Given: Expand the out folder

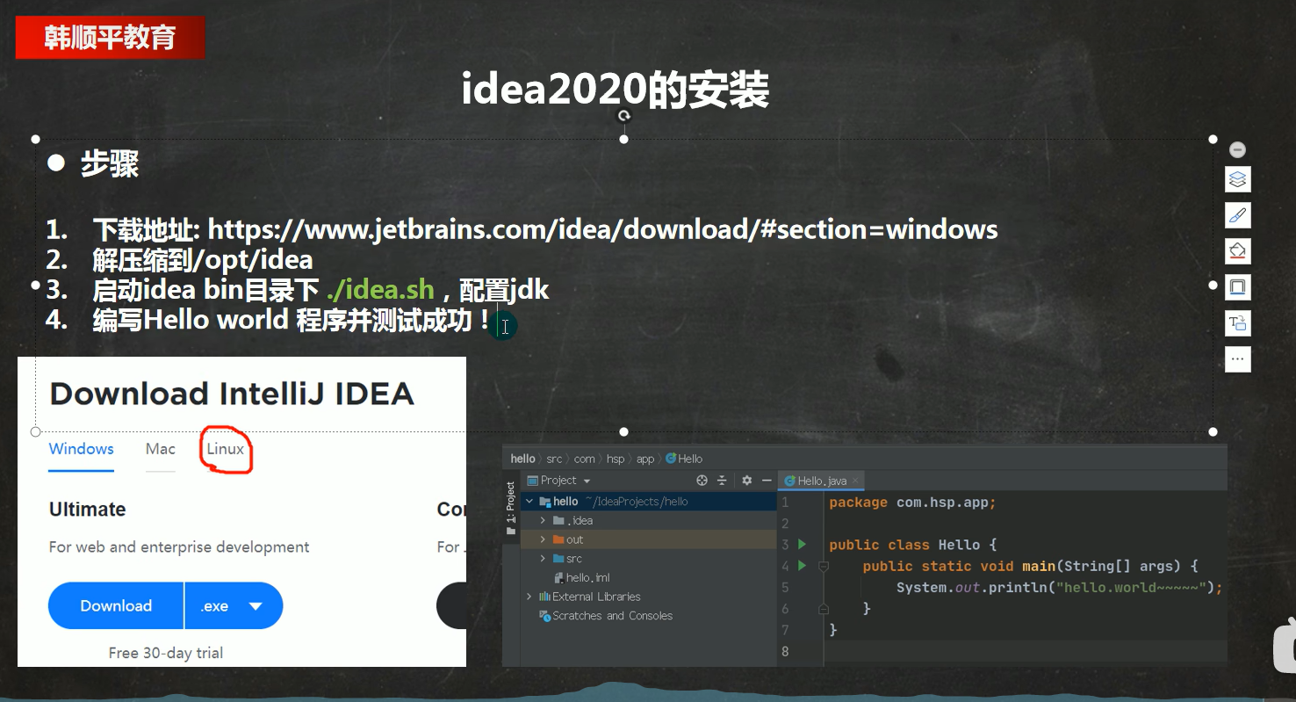Looking at the screenshot, I should (x=544, y=539).
